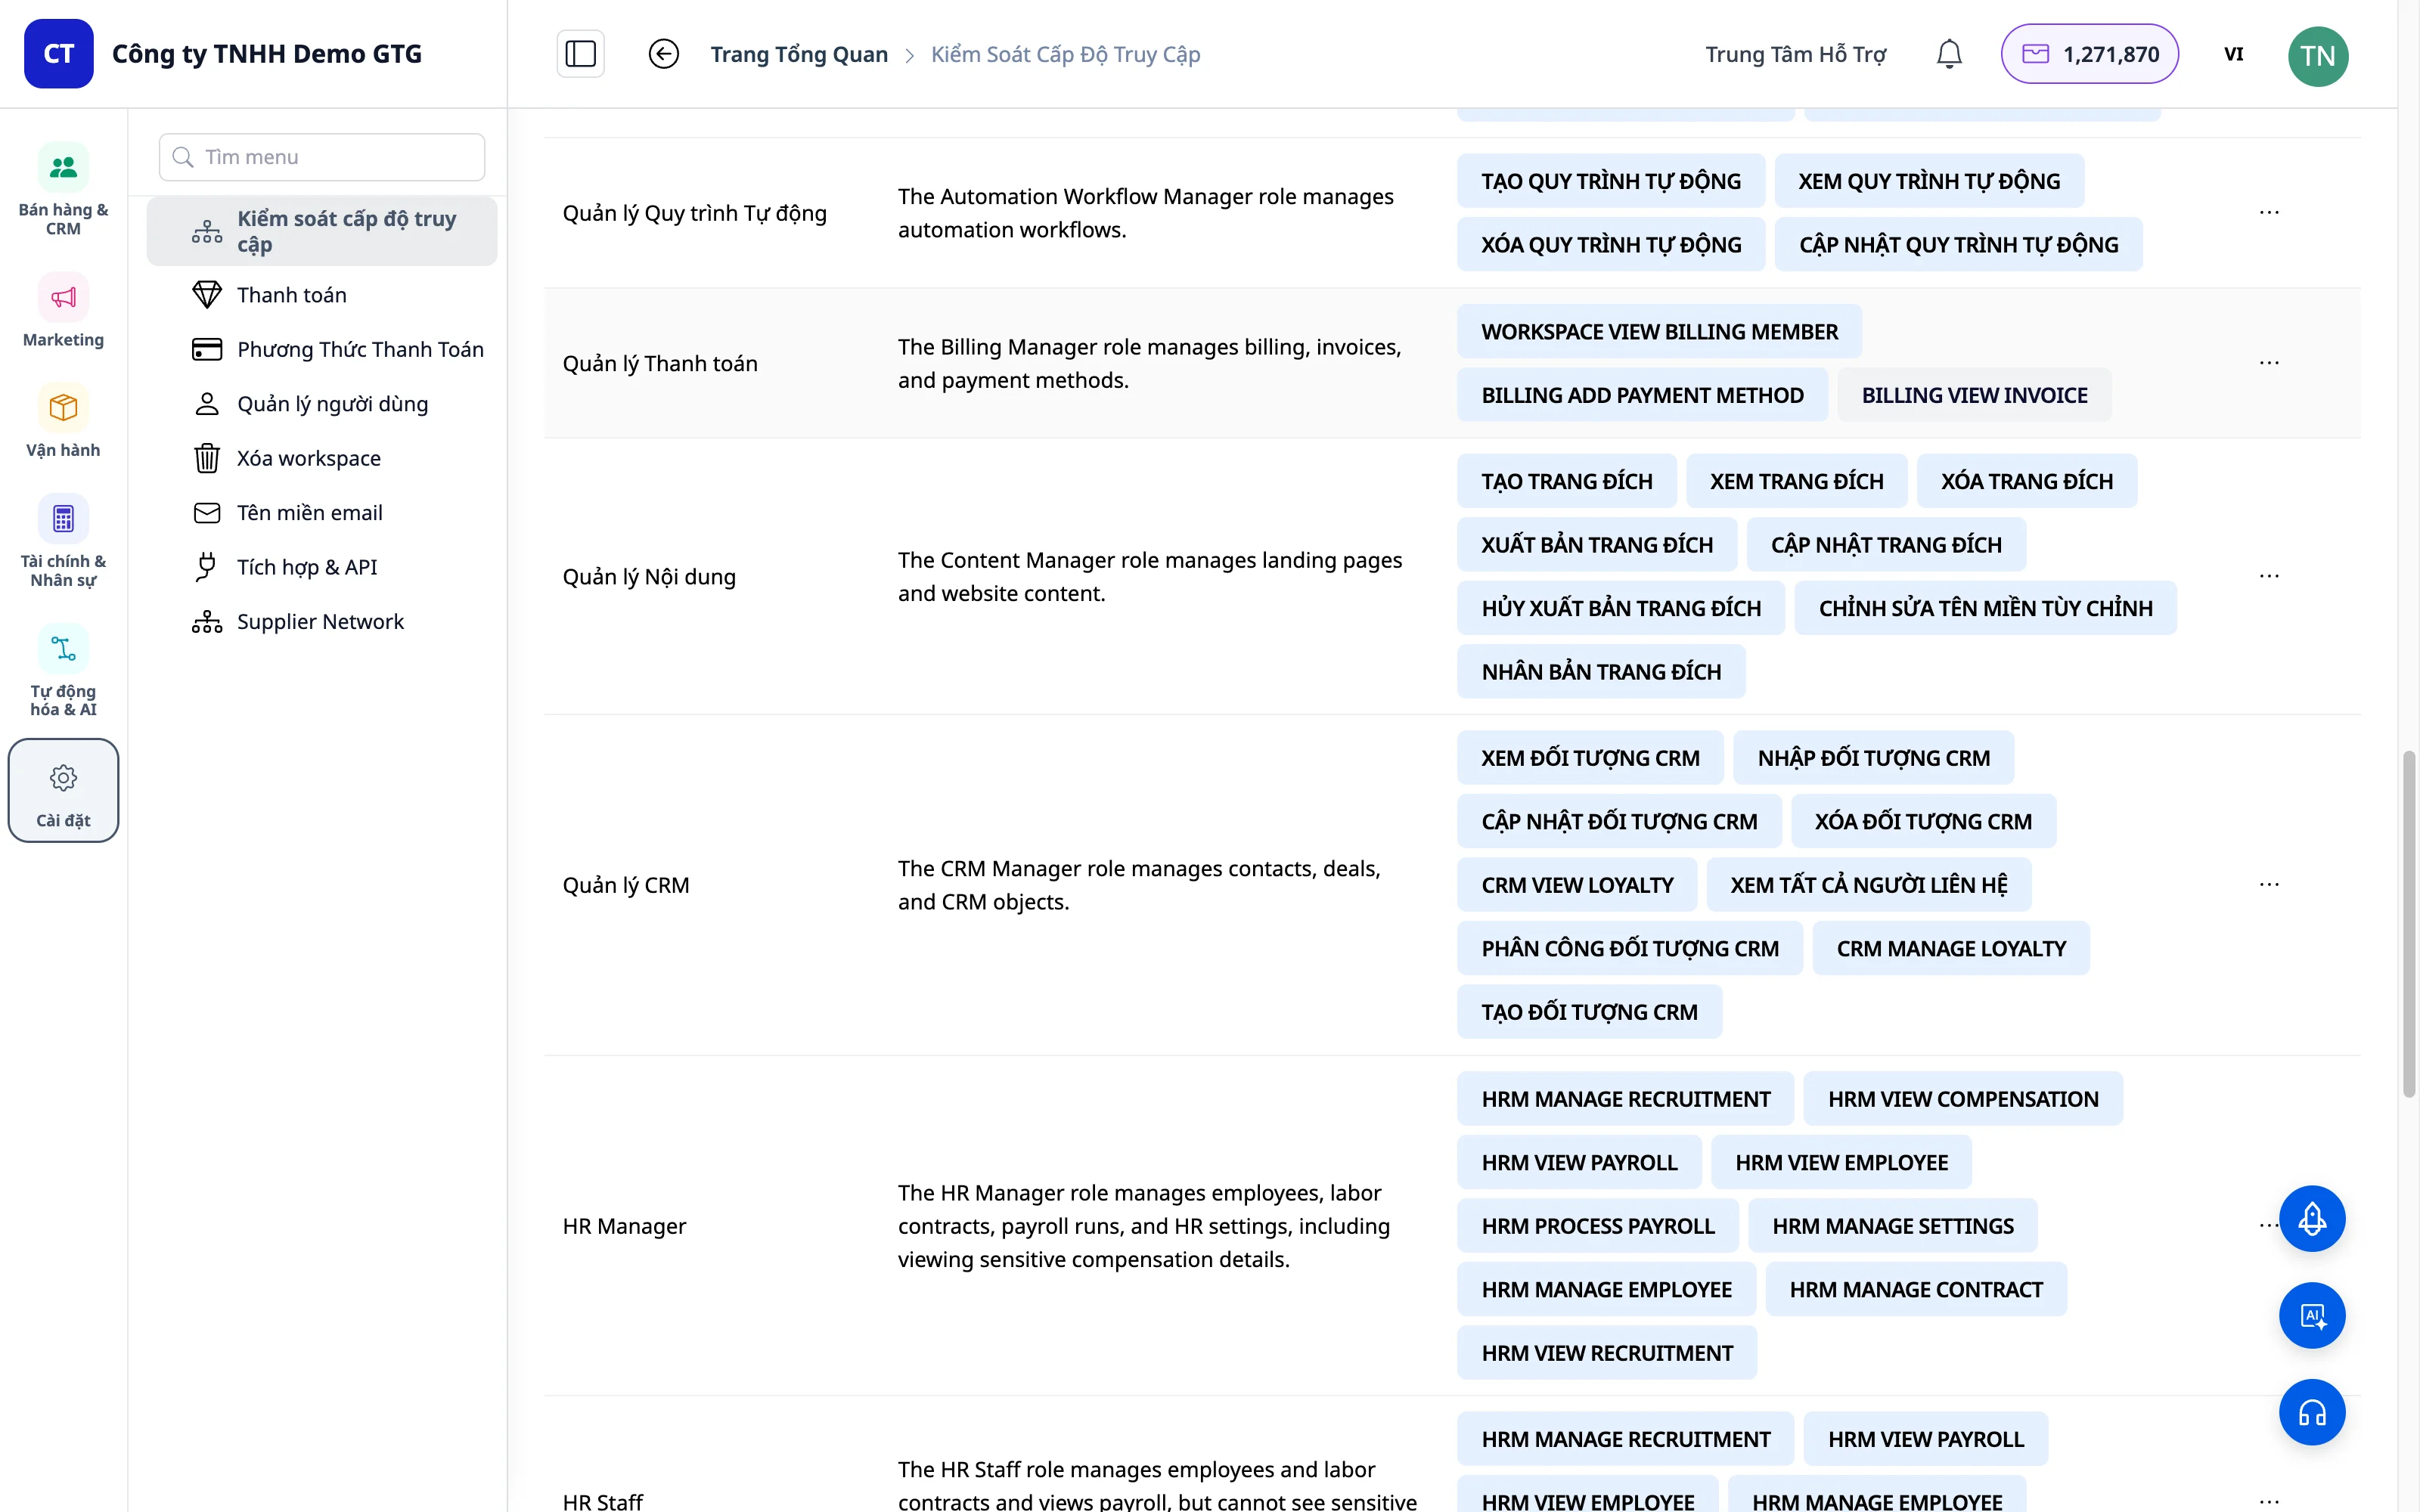Click the Quản lý người dùng person icon
Screen dimensions: 2420x1512
(207, 404)
